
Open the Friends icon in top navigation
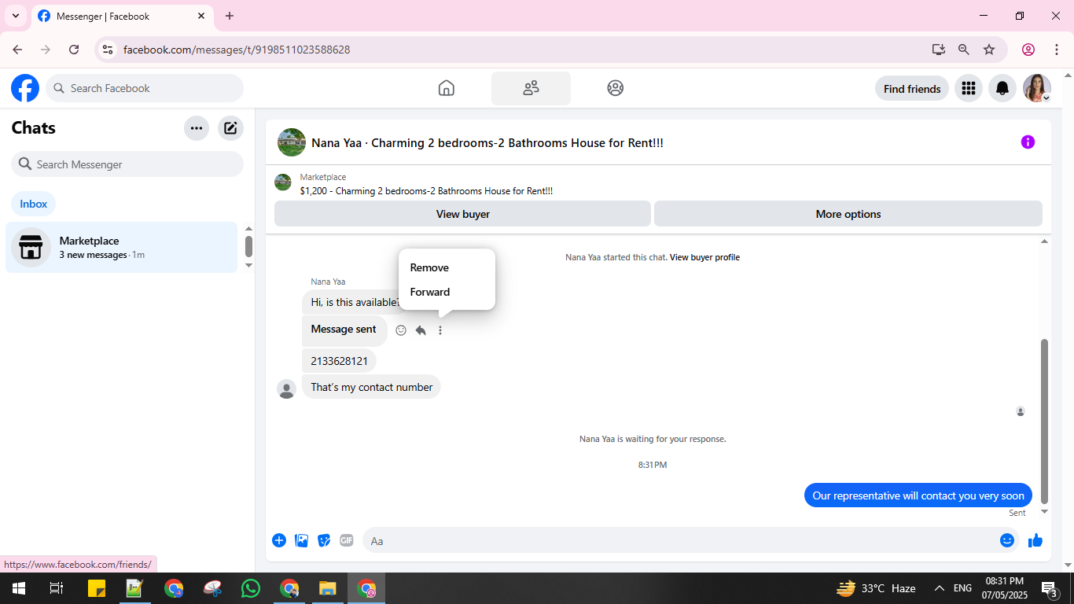pyautogui.click(x=531, y=88)
